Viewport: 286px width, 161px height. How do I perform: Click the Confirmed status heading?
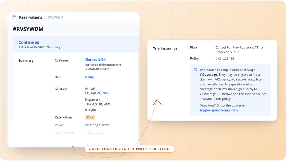click(29, 42)
